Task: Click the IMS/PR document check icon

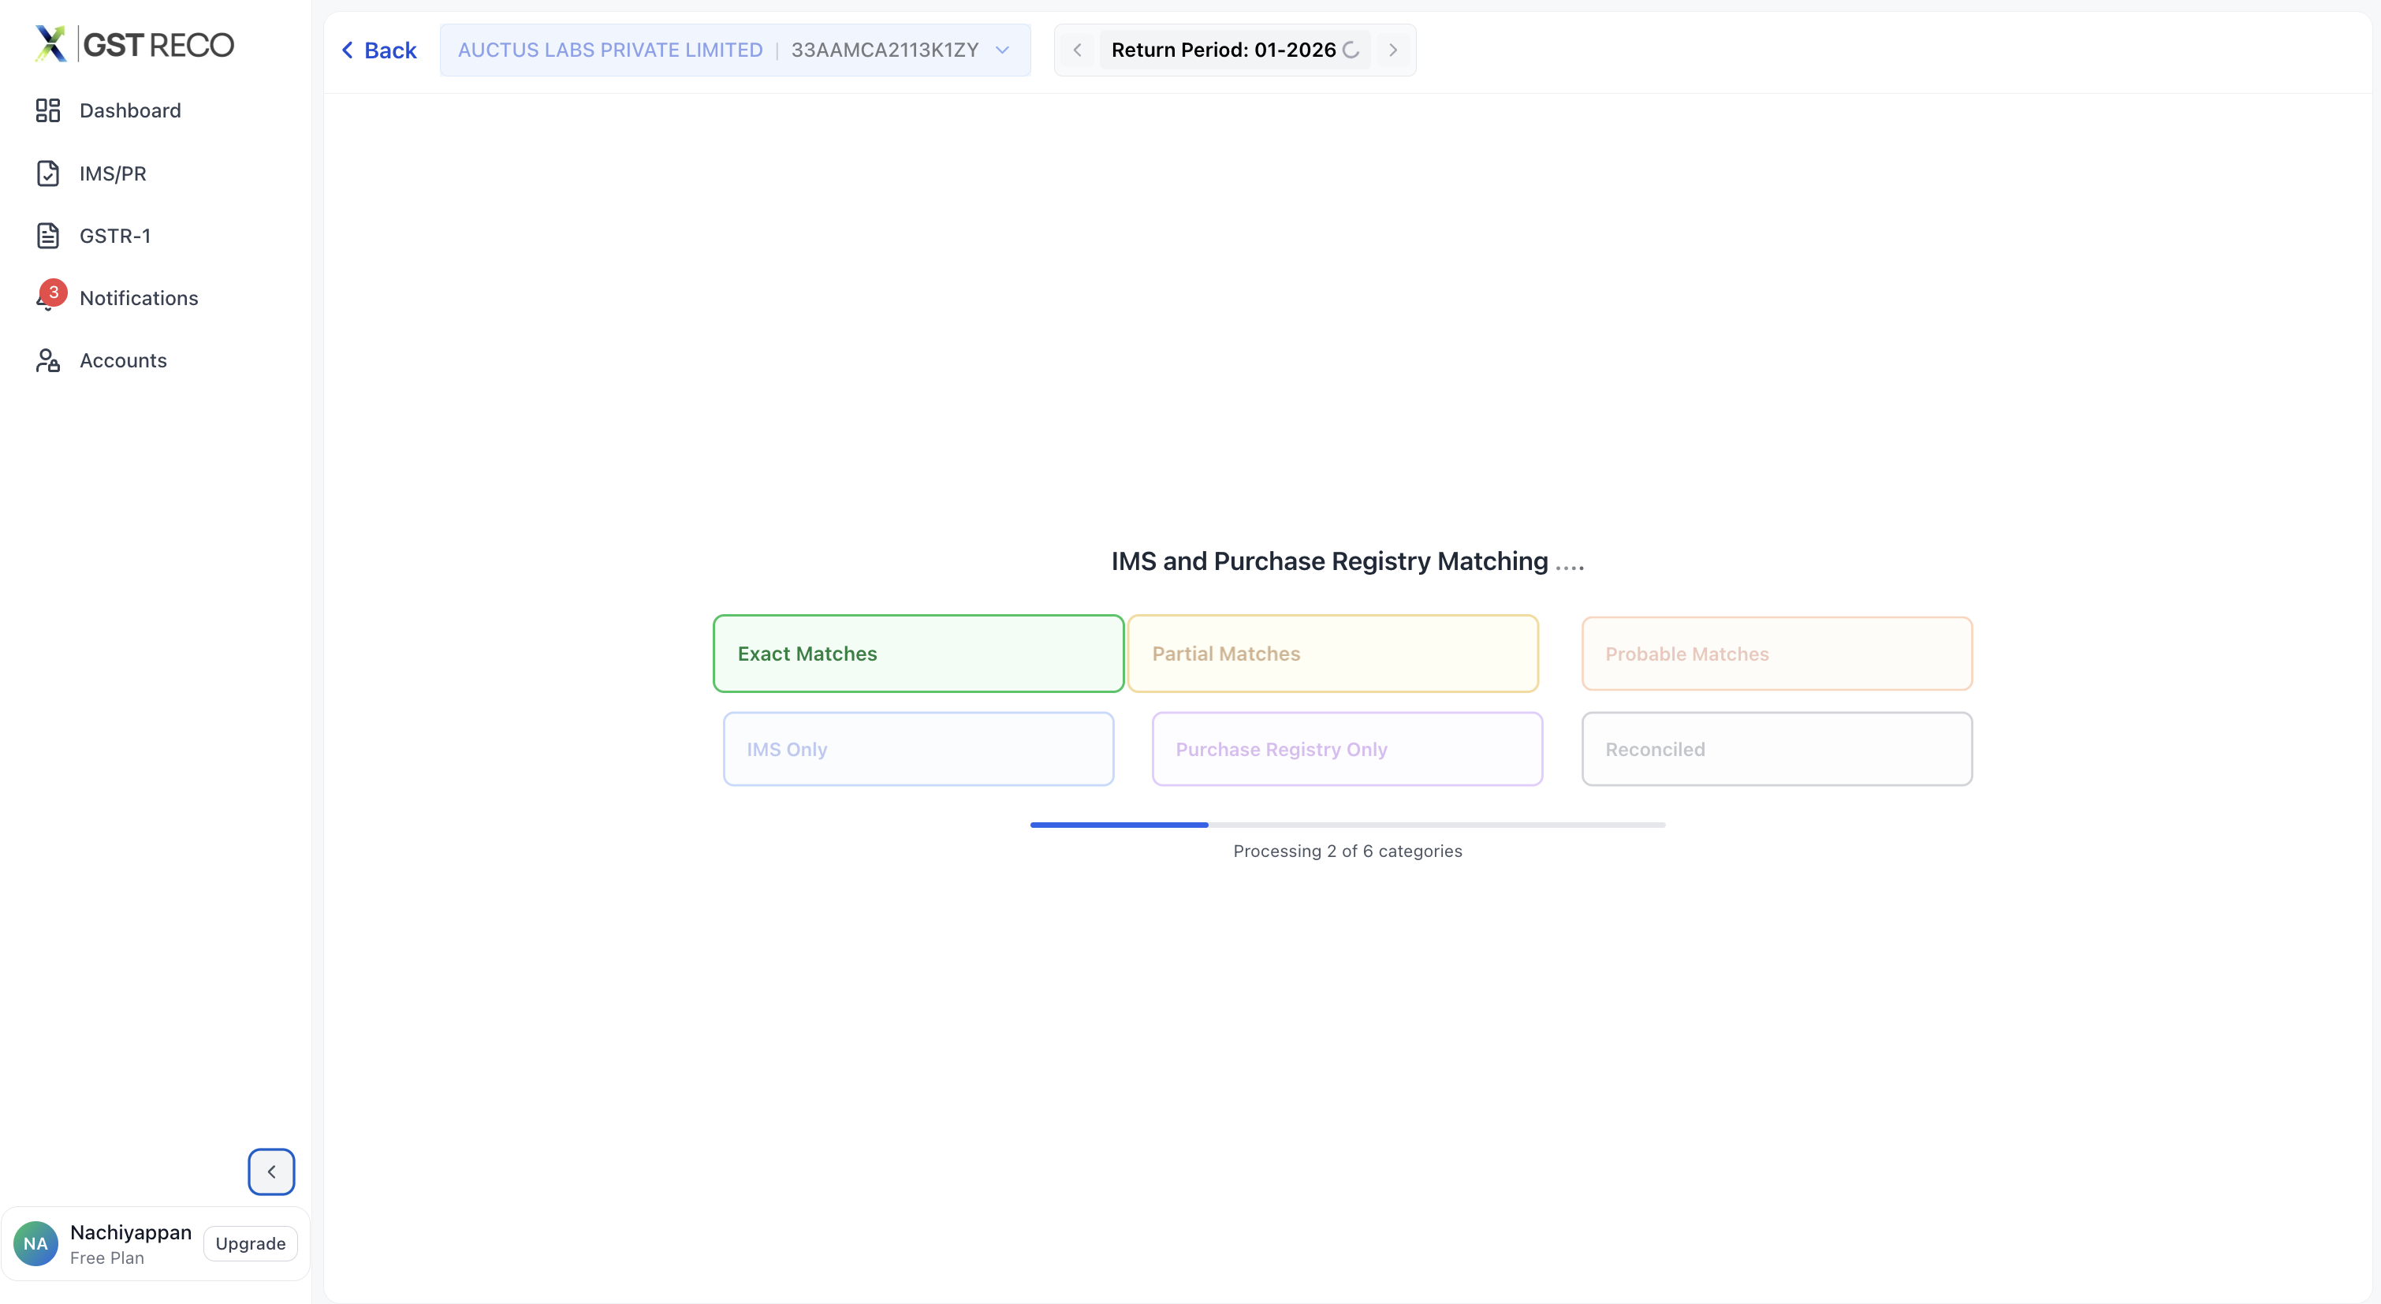Action: point(48,173)
